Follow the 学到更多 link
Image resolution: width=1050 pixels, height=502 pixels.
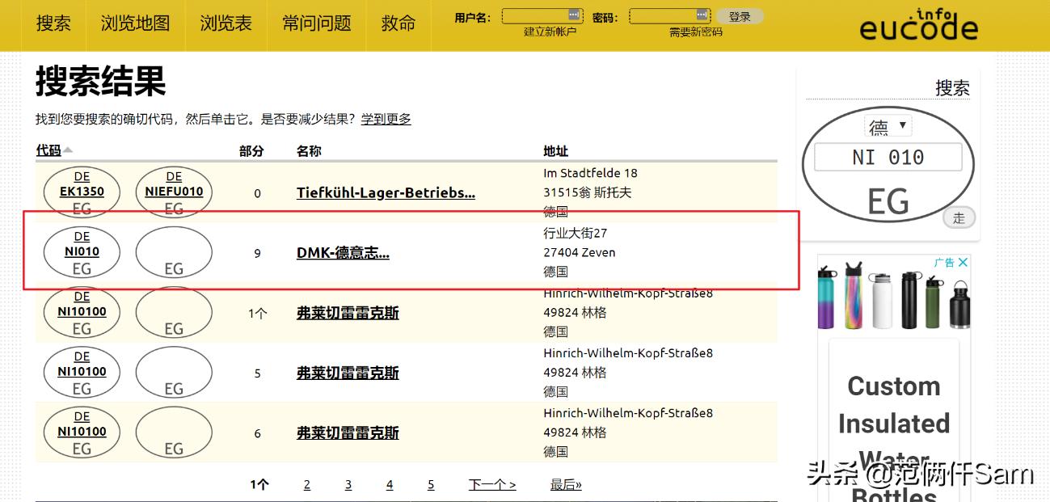tap(386, 119)
